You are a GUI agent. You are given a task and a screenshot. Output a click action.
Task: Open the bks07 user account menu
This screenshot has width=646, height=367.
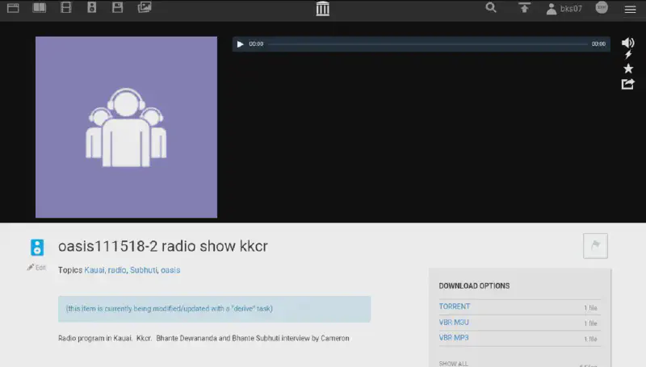tap(564, 9)
